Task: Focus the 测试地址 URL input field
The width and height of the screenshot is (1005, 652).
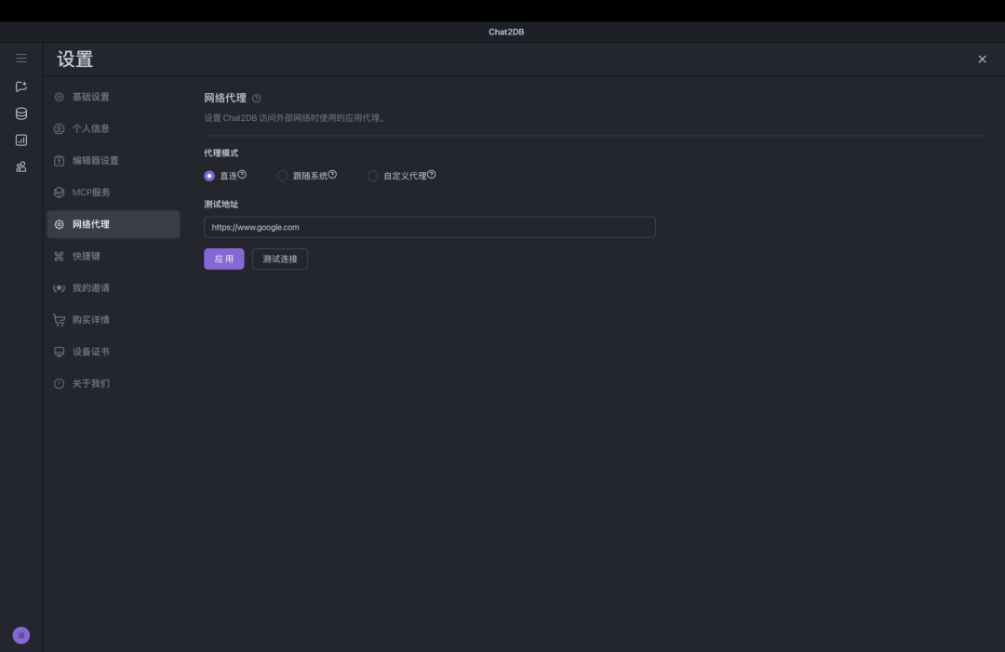Action: click(429, 227)
